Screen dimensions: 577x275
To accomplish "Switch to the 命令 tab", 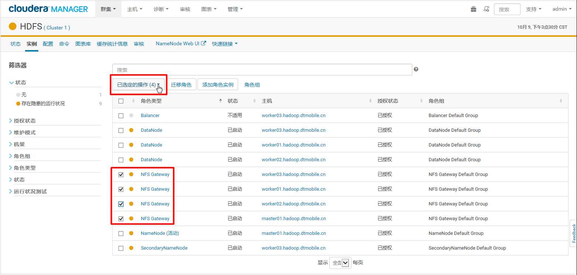I will (x=64, y=44).
